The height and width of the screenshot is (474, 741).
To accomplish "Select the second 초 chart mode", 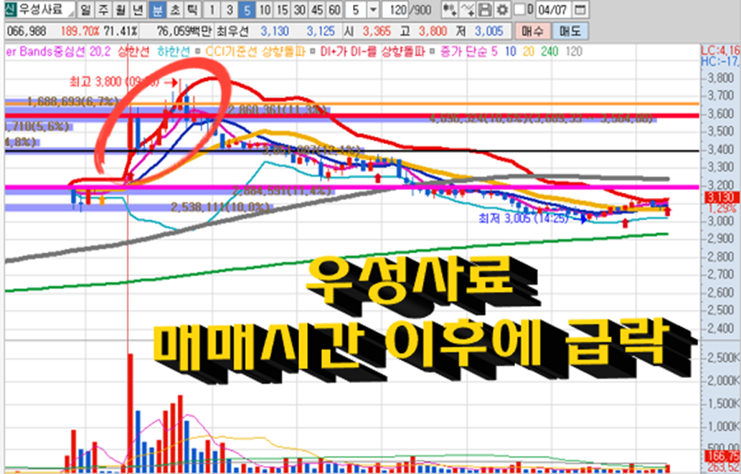I will point(174,9).
